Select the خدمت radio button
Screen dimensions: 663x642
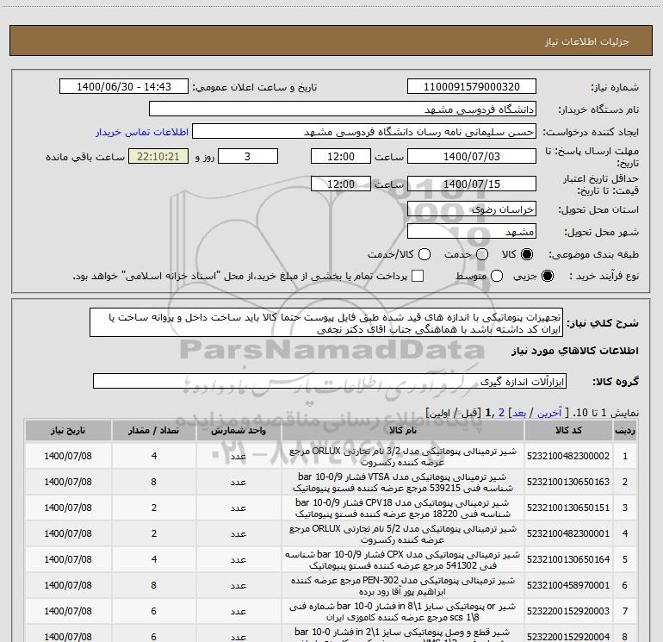482,254
